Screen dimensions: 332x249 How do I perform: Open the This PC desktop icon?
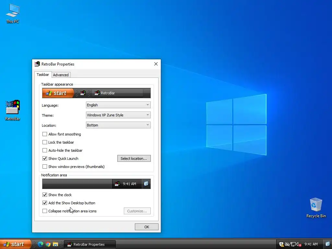coord(13,14)
